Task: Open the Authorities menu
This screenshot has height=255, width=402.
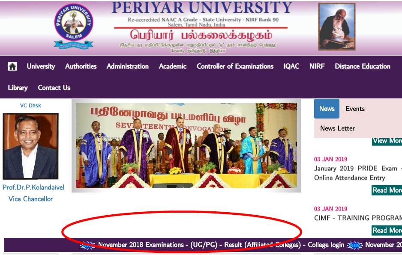Action: 81,66
